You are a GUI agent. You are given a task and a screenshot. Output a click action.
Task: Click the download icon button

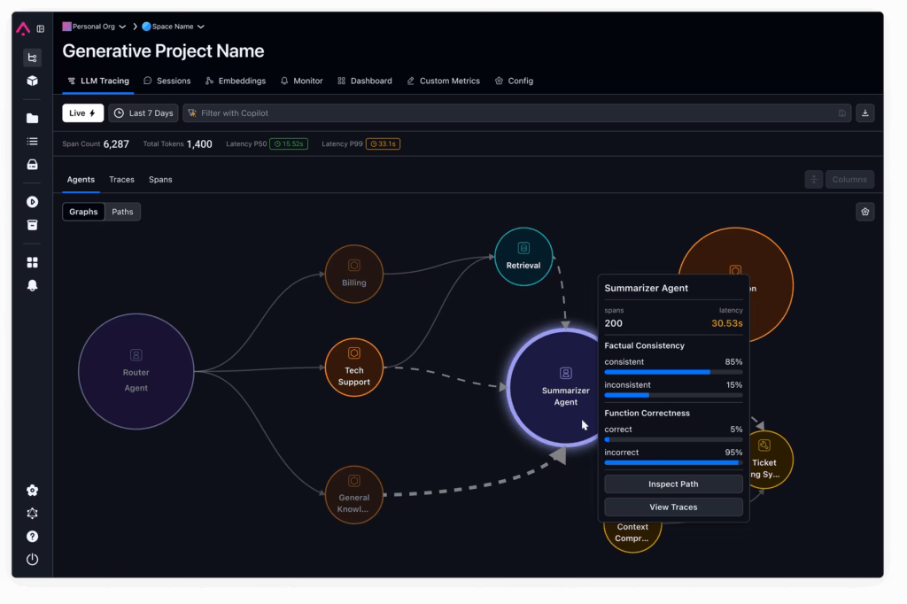click(864, 113)
